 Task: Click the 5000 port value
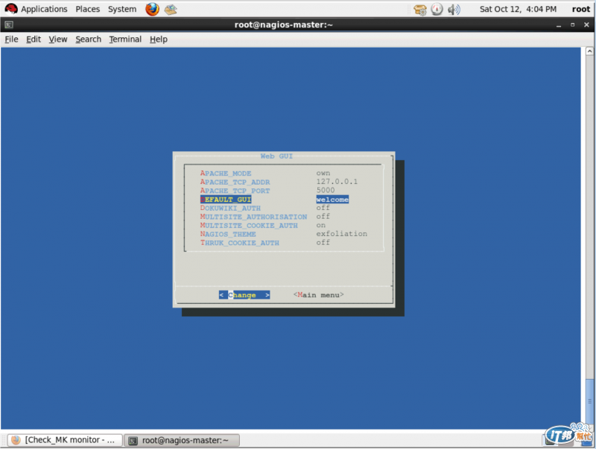tap(326, 191)
